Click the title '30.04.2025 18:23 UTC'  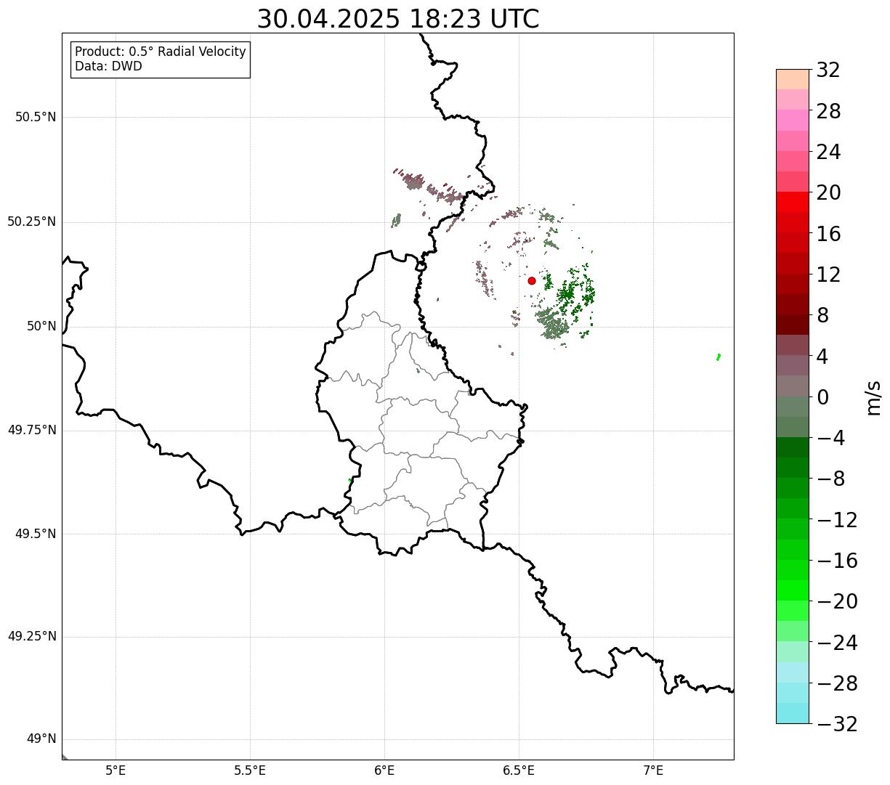(398, 19)
